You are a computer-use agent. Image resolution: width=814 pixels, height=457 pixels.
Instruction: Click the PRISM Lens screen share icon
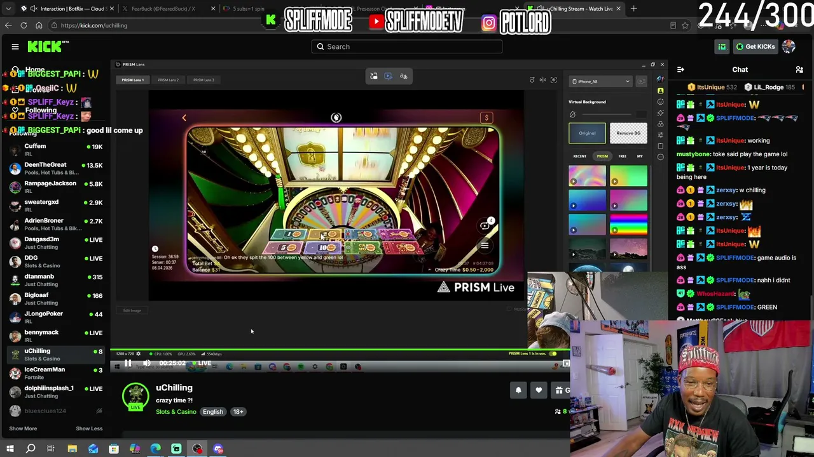(389, 76)
